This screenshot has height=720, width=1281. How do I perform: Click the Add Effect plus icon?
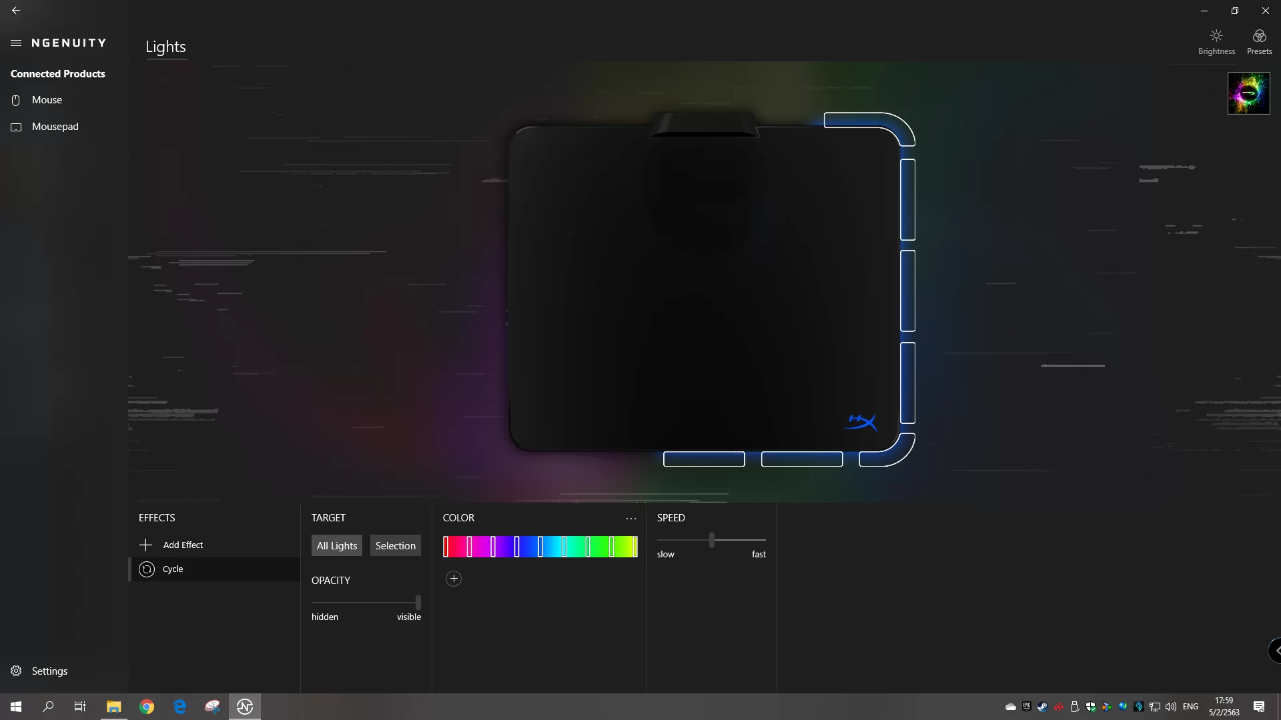[145, 545]
